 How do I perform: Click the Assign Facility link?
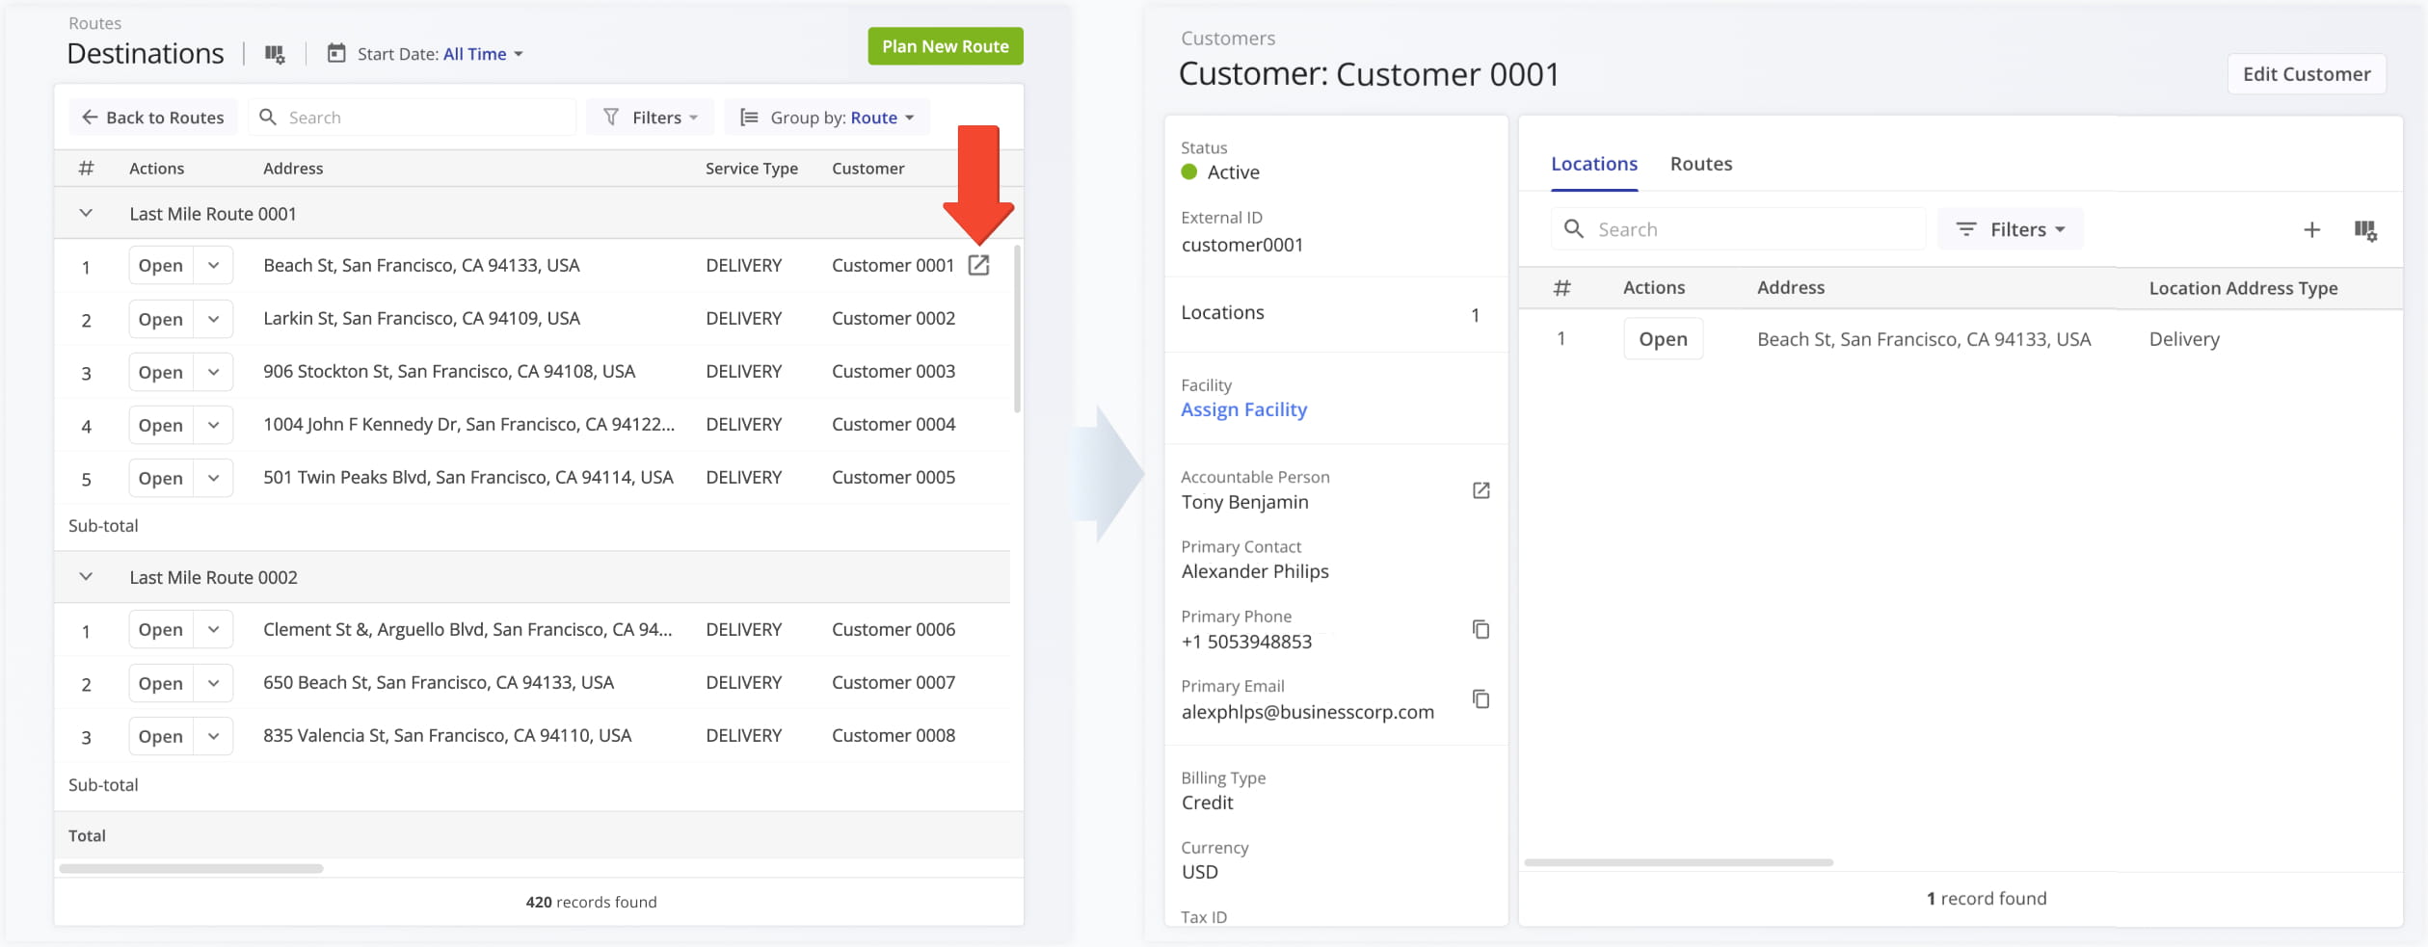[x=1243, y=409]
